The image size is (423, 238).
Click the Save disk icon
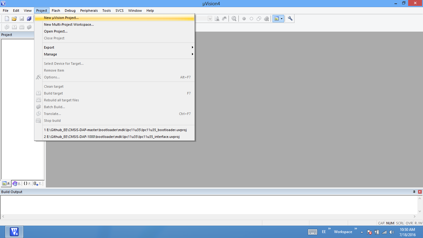(22, 19)
